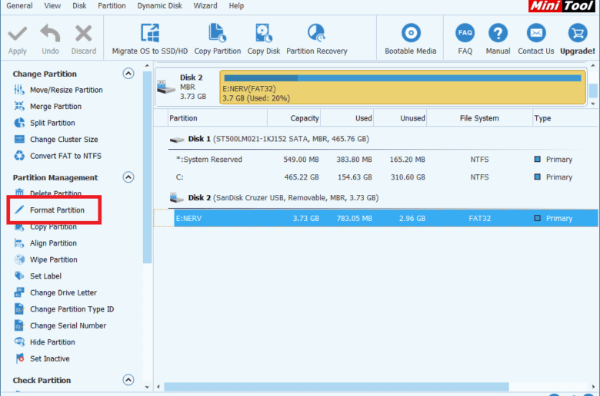Viewport: 600px width, 396px height.
Task: Launch Migrate OS to SSD/HD
Action: tap(150, 39)
